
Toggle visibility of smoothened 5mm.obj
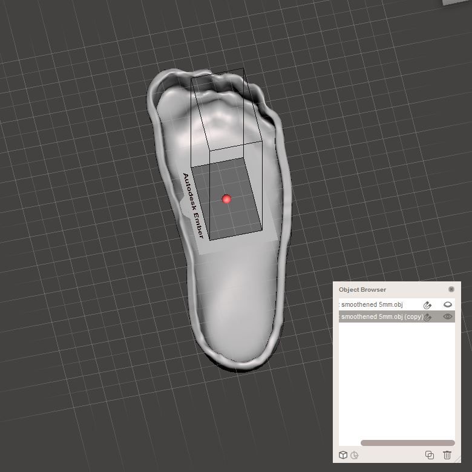448,304
